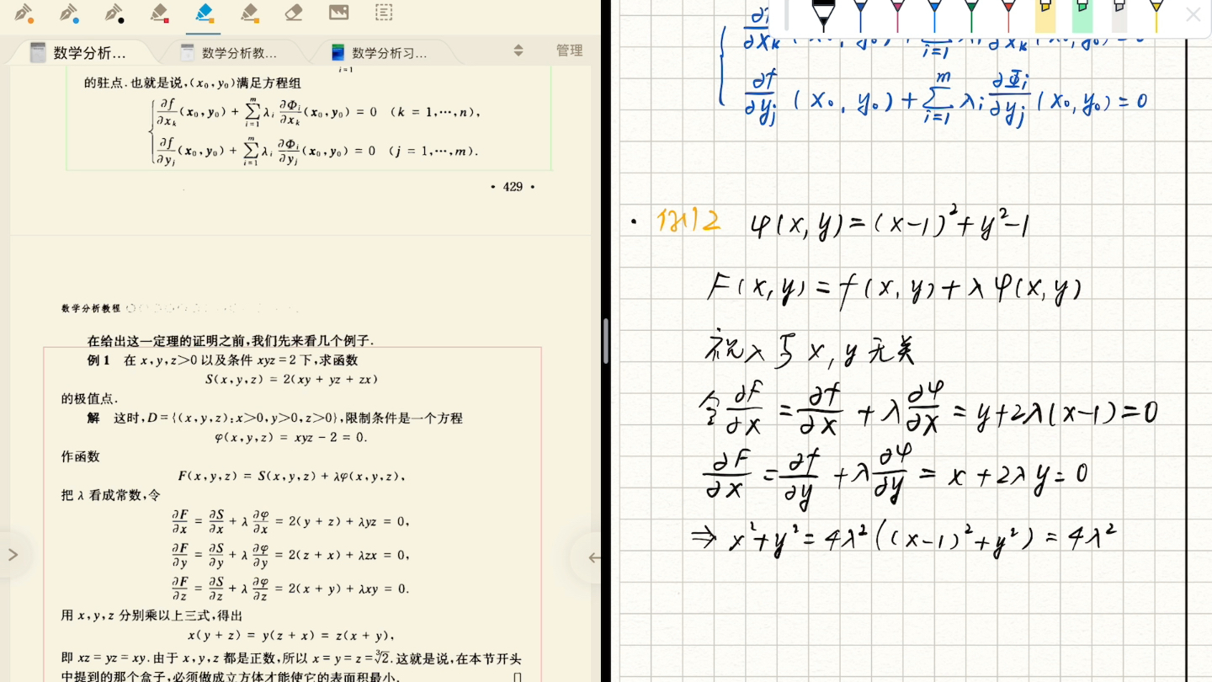Choose the gray highlighter in notes palette
Viewport: 1212px width, 682px height.
point(1119,15)
